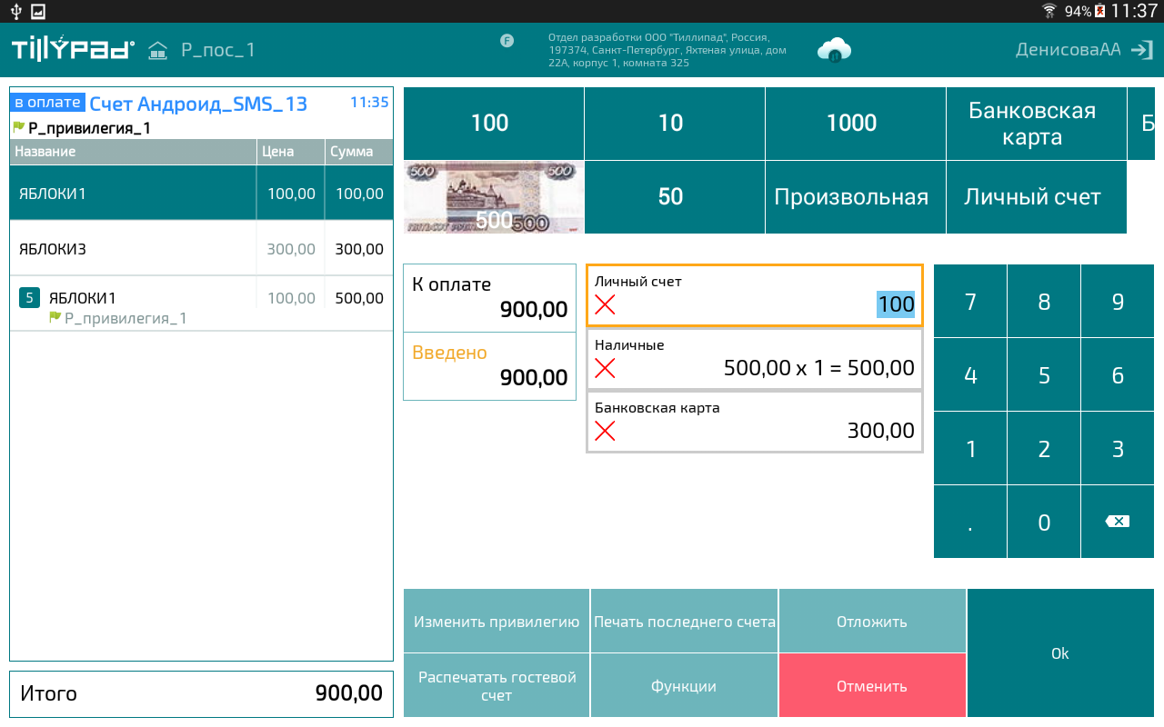Tap digit 0 on the keypad
This screenshot has width=1164, height=727.
pyautogui.click(x=1044, y=522)
